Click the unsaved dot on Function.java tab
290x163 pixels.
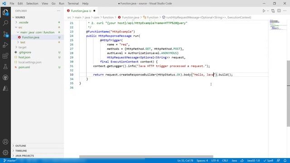click(x=94, y=11)
